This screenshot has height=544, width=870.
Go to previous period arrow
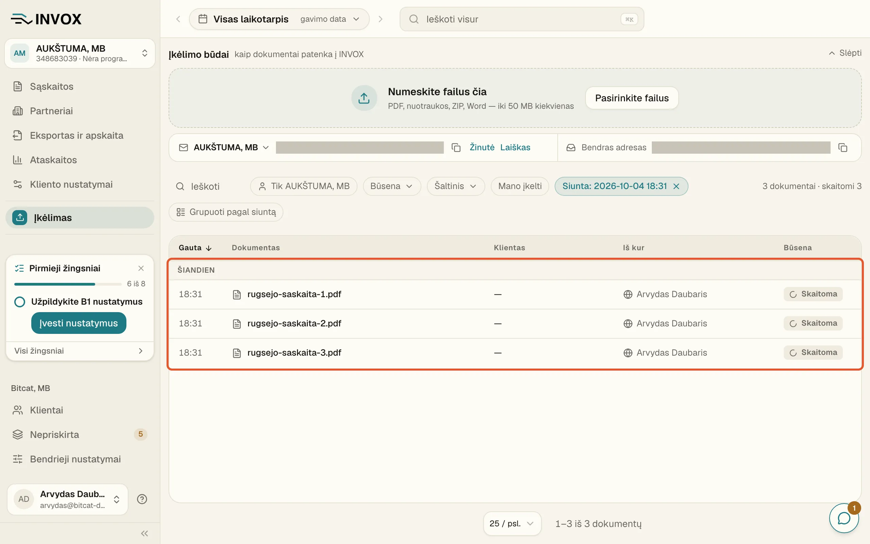click(x=178, y=19)
